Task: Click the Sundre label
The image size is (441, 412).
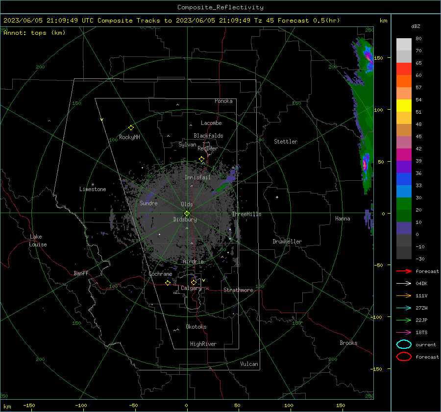Action: (x=148, y=203)
